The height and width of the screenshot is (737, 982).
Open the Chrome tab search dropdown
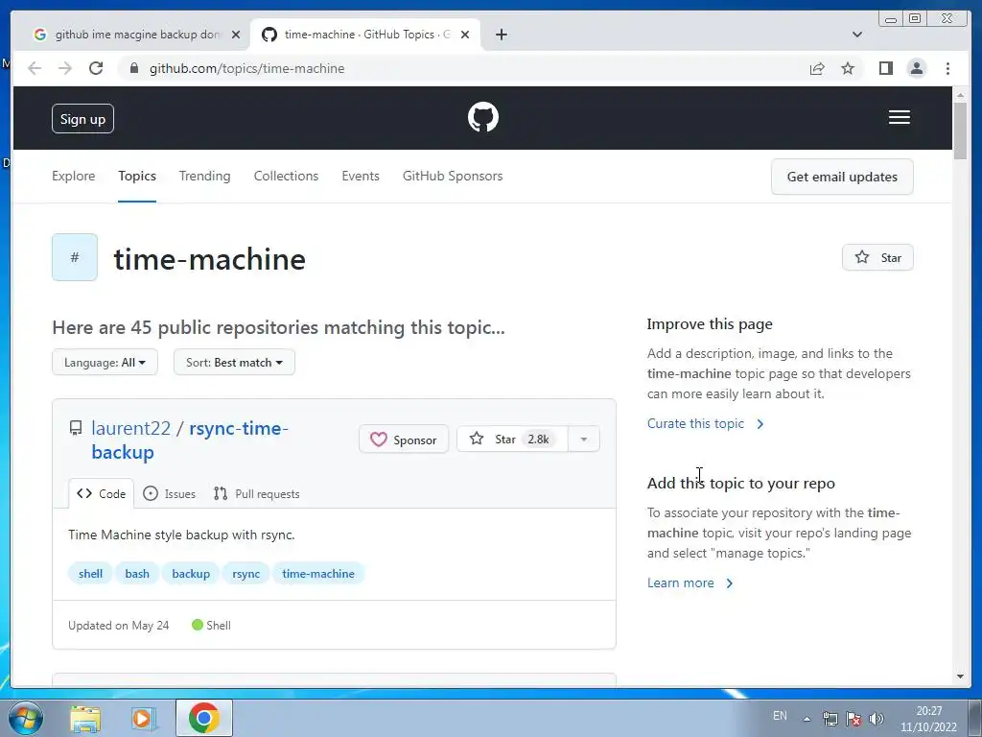pyautogui.click(x=856, y=35)
